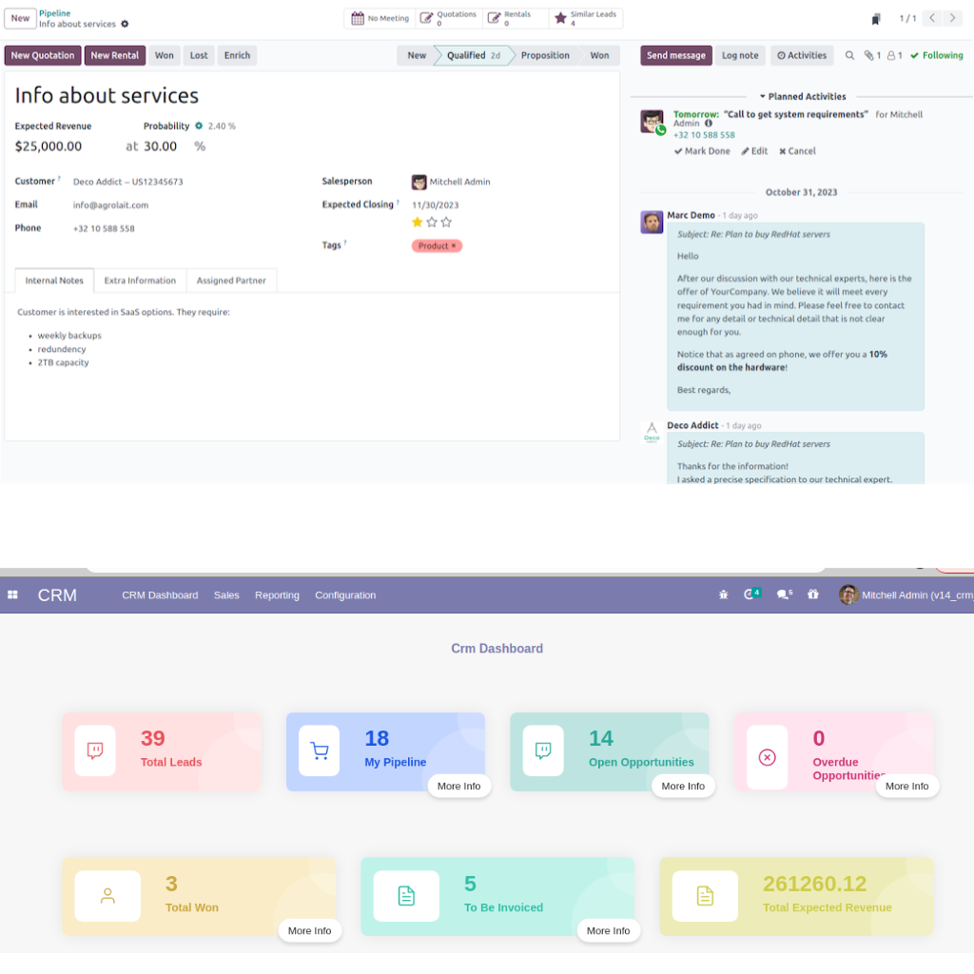The height and width of the screenshot is (974, 974).
Task: Open the Mitchell Admin user menu
Action: [905, 595]
